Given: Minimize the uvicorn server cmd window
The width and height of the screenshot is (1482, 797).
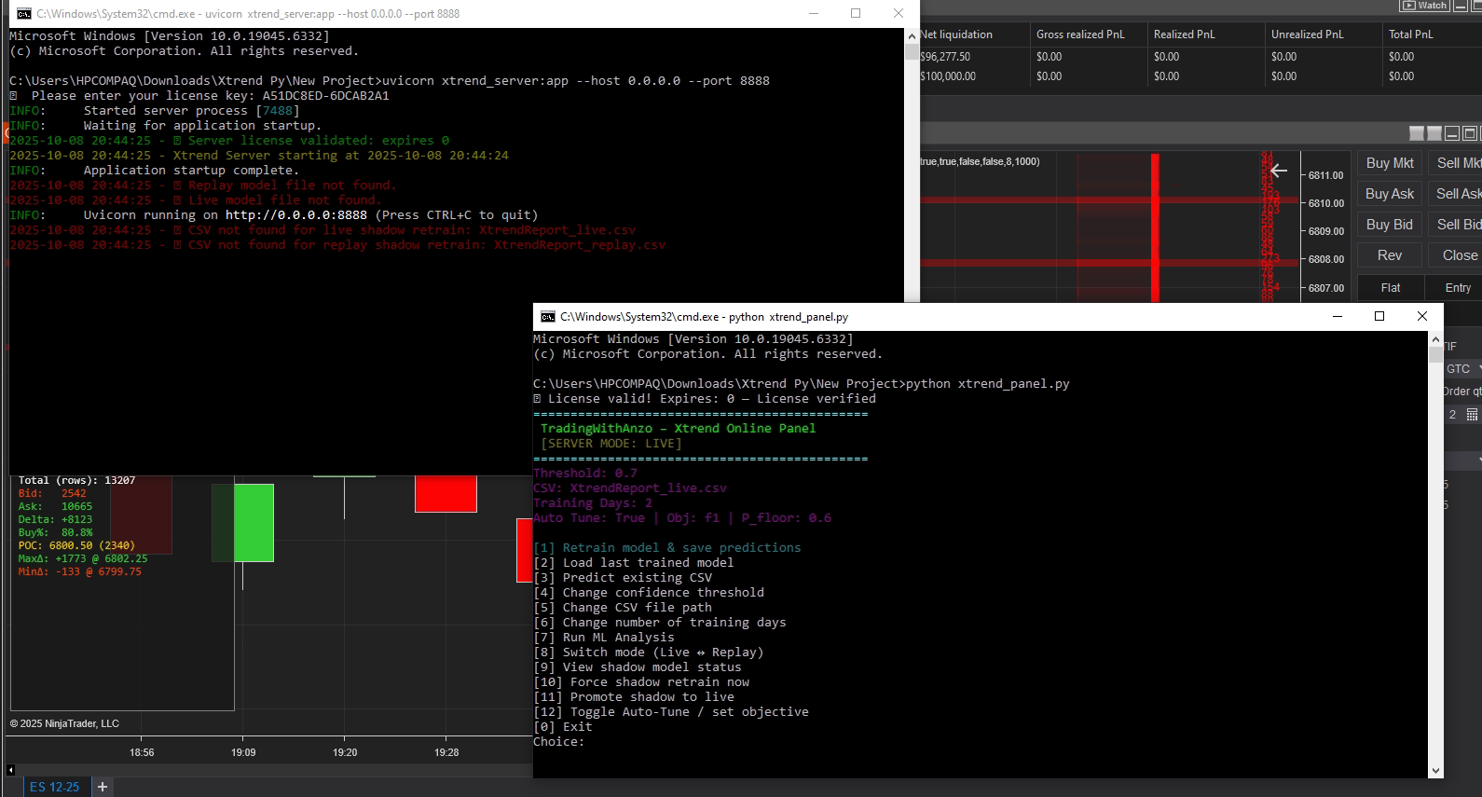Looking at the screenshot, I should [x=814, y=14].
